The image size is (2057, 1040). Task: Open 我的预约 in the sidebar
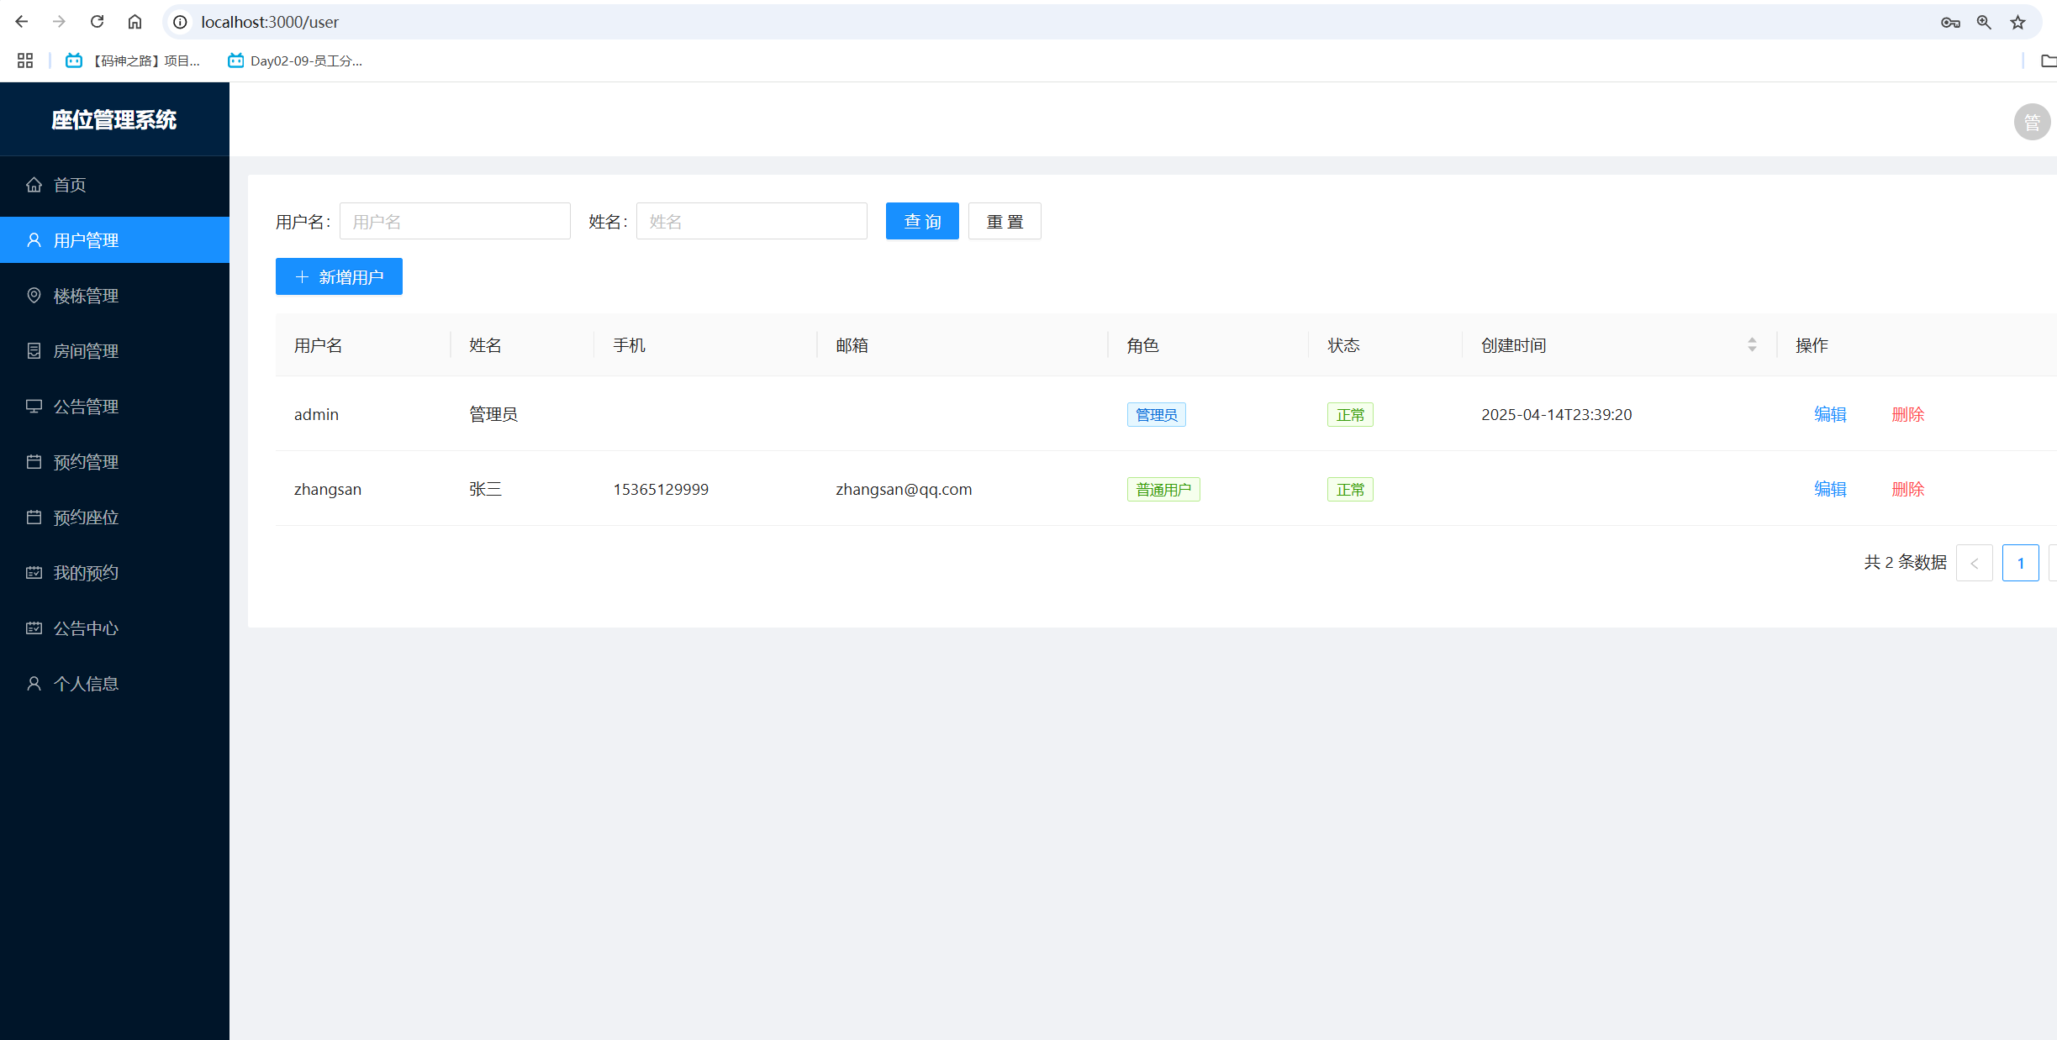(86, 573)
